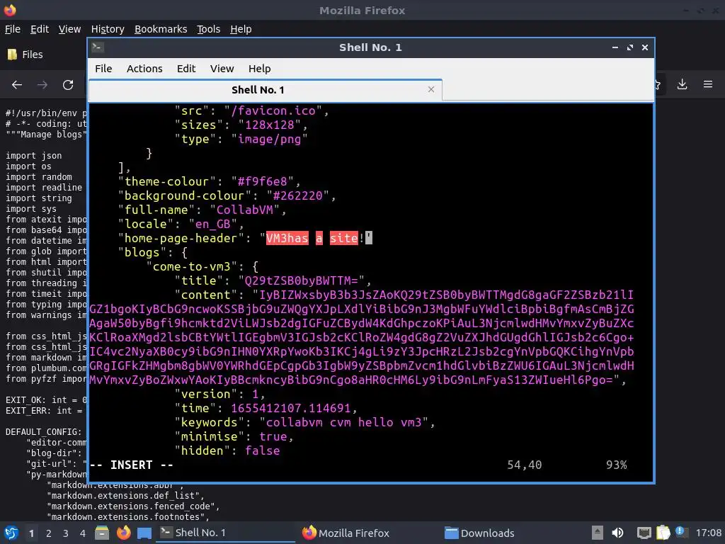The height and width of the screenshot is (544, 725).
Task: Select the Shell No. 1 terminal tab
Action: pos(258,90)
